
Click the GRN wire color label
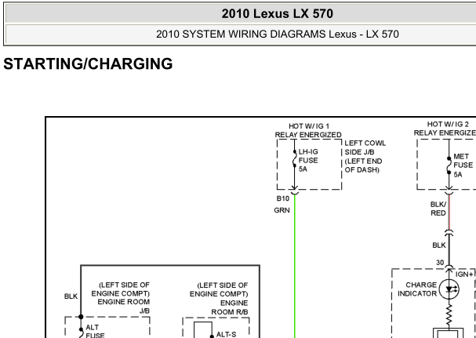282,210
